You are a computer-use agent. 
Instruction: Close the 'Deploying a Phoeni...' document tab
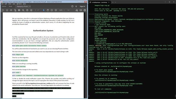click(x=30, y=6)
